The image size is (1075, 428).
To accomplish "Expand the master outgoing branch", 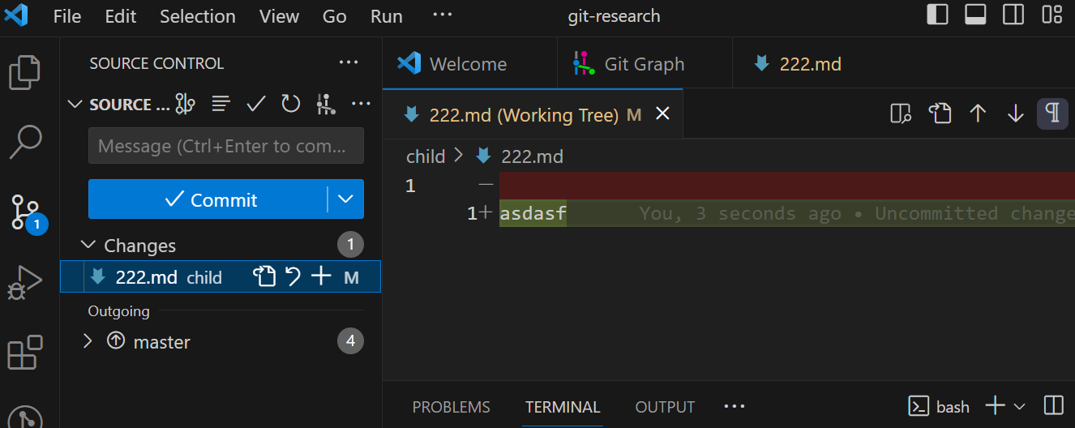I will coord(88,341).
